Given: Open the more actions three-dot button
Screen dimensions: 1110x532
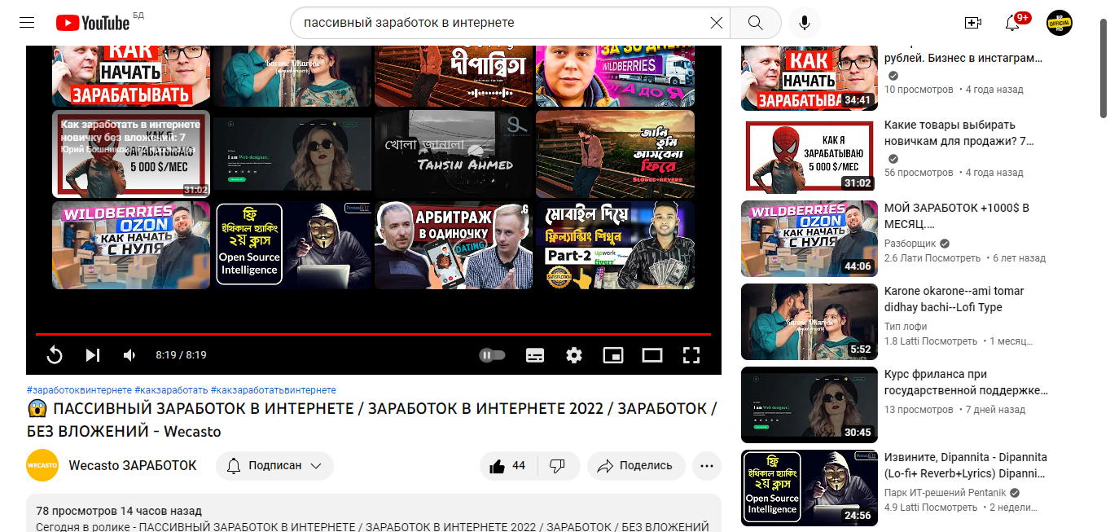Looking at the screenshot, I should 706,466.
